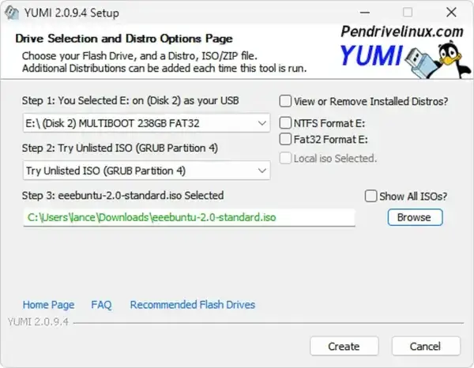Open Recommended Flash Drives link

pos(193,305)
